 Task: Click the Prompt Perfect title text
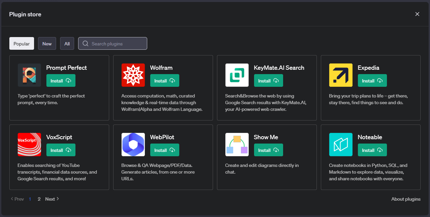[66, 68]
